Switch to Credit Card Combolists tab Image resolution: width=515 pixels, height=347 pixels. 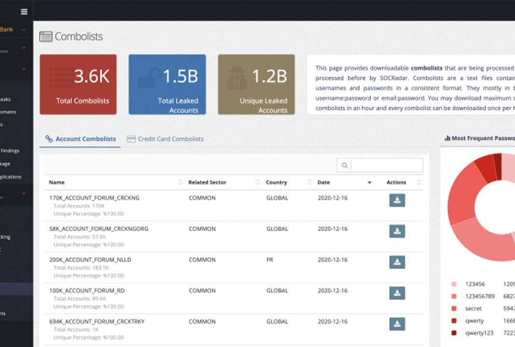165,139
